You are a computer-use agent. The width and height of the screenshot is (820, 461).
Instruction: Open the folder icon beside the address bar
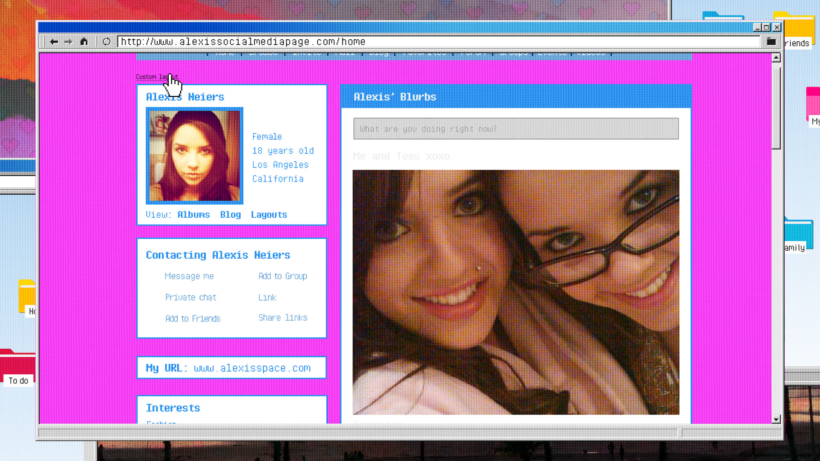coord(771,42)
